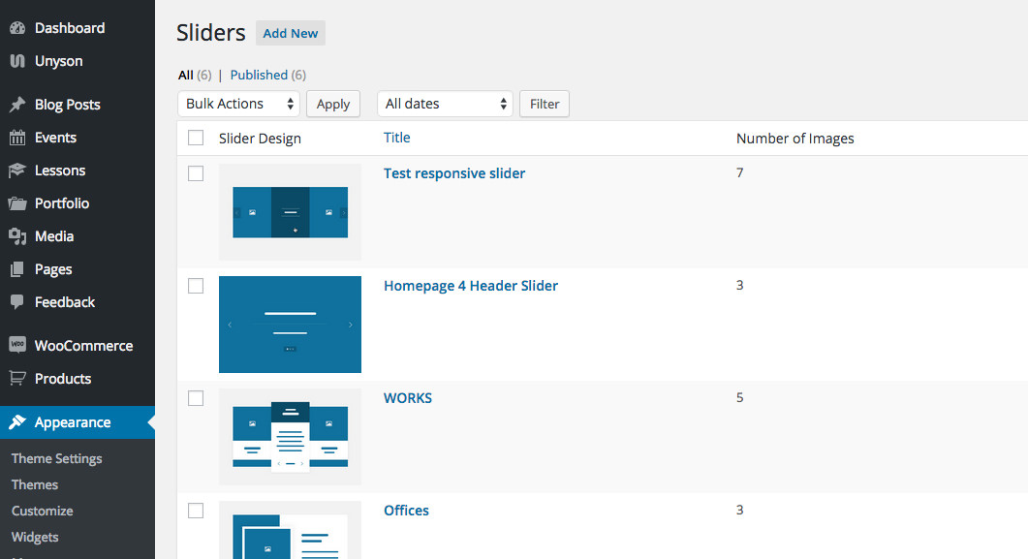Click the Filter button
Screen dimensions: 1028x559
click(x=545, y=104)
